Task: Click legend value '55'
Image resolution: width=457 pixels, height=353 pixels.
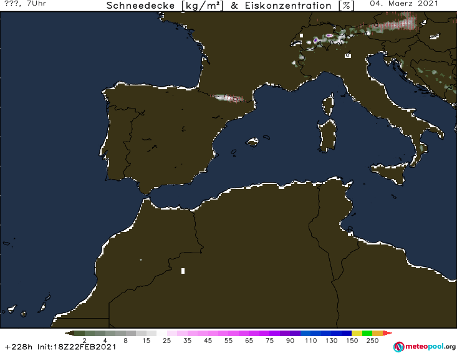Action: [x=228, y=341]
